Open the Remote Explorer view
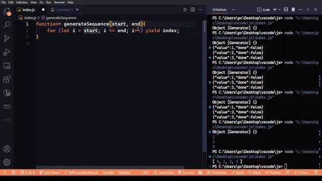This screenshot has width=322, height=181. pyautogui.click(x=7, y=66)
